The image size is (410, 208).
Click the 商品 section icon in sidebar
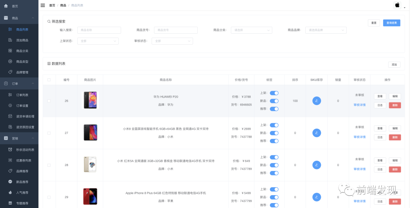pyautogui.click(x=6, y=18)
